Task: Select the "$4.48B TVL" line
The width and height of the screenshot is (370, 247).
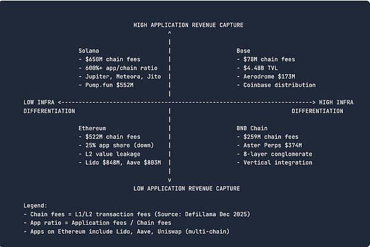Action: [258, 67]
